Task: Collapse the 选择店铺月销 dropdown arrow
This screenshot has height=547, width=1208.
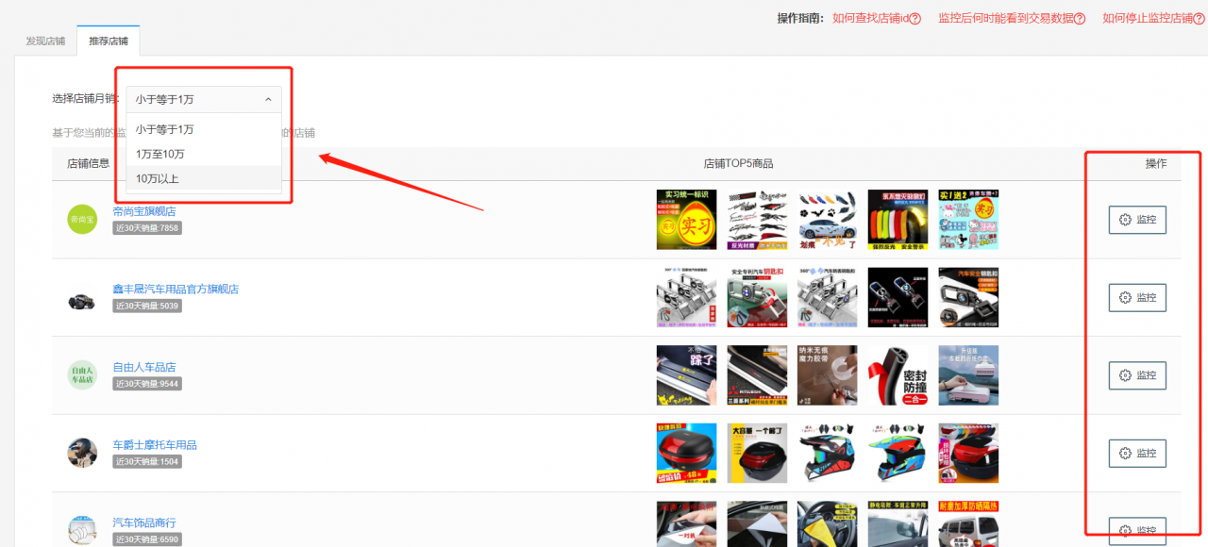Action: (268, 99)
